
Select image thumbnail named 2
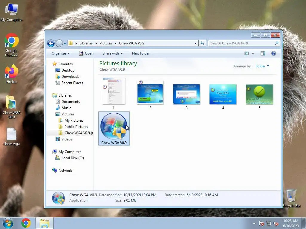point(150,95)
